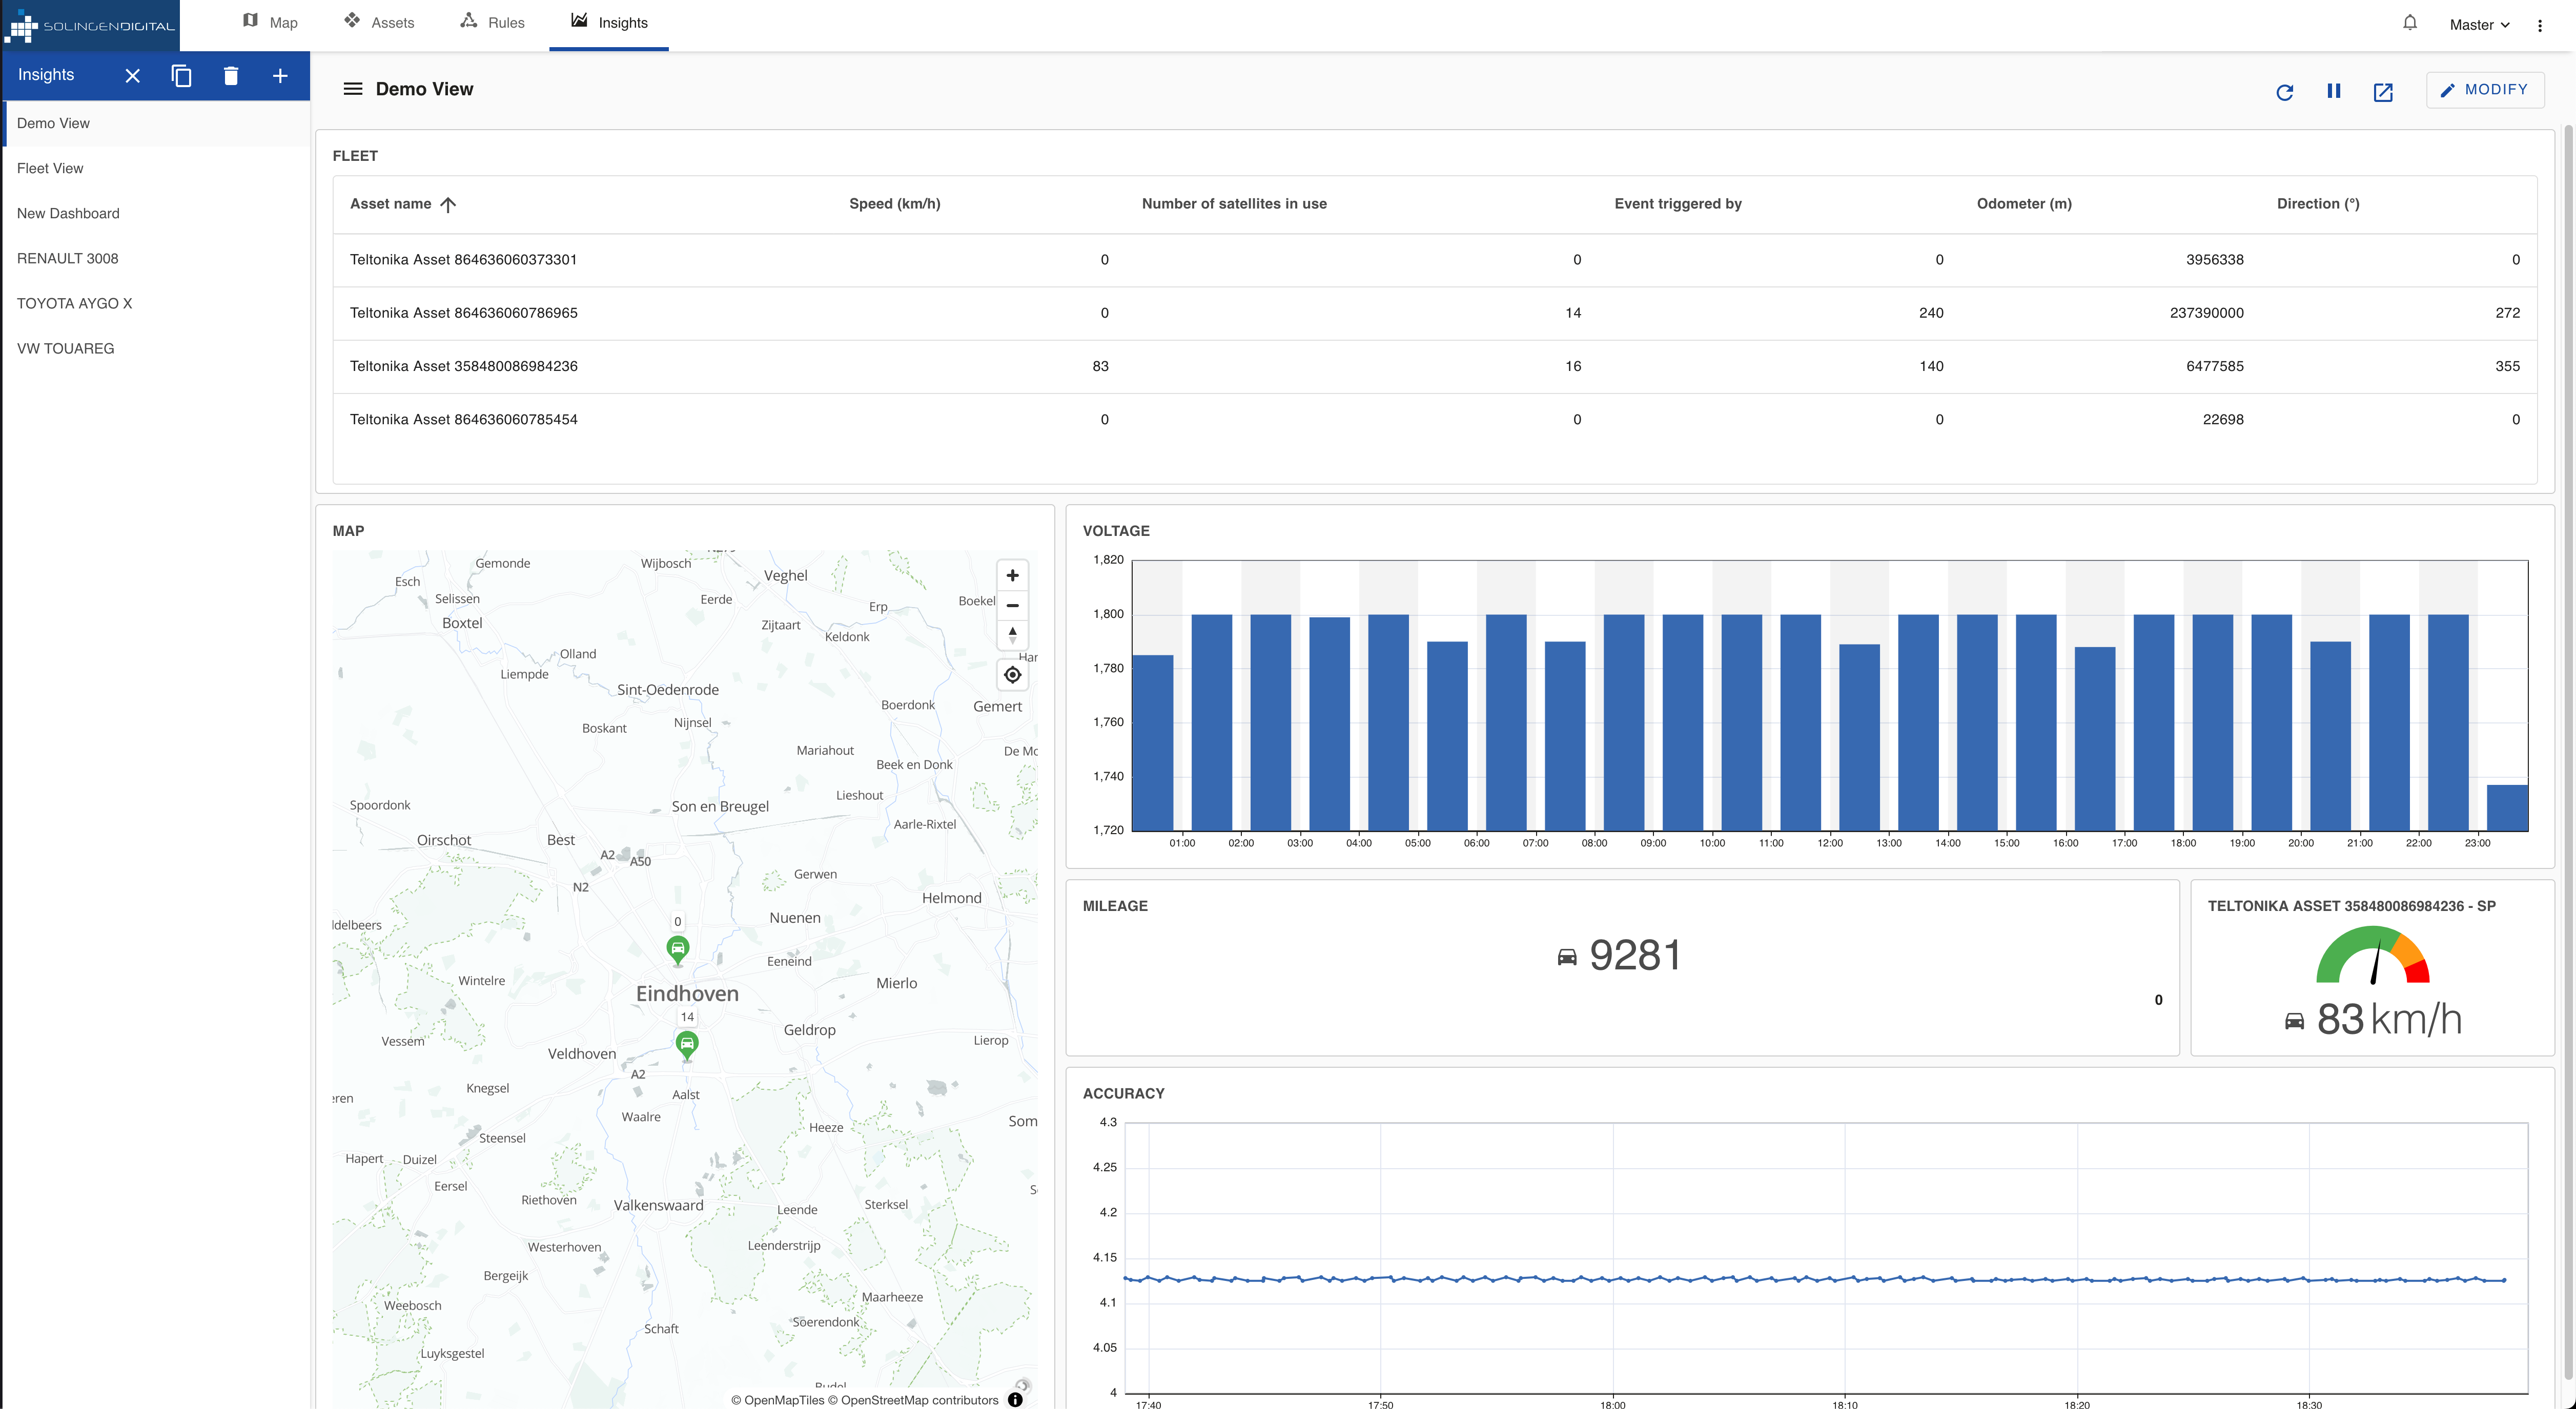Open dashboard in external window
Viewport: 2576px width, 1409px height.
coord(2383,92)
